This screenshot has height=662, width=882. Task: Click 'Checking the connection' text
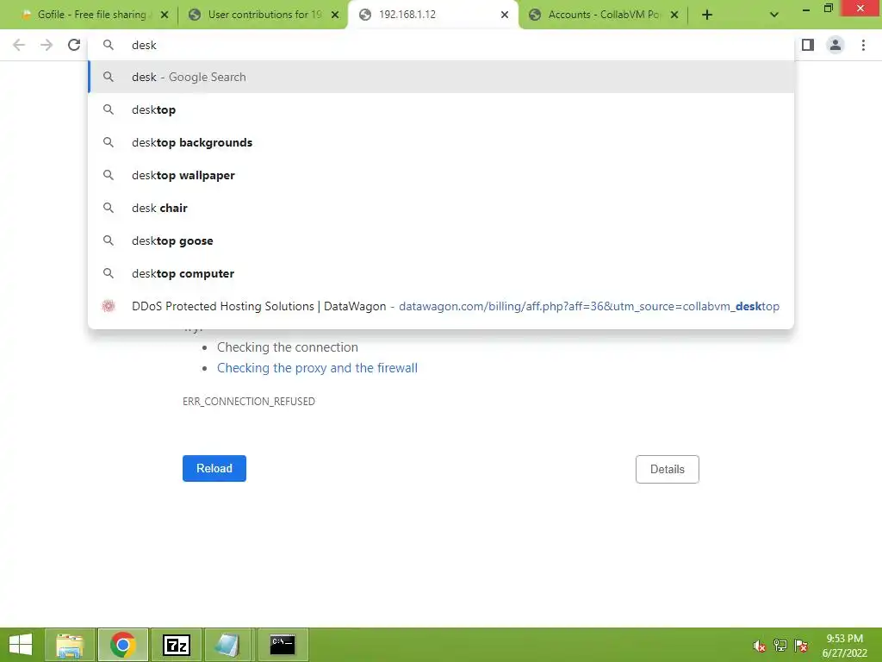(x=288, y=347)
